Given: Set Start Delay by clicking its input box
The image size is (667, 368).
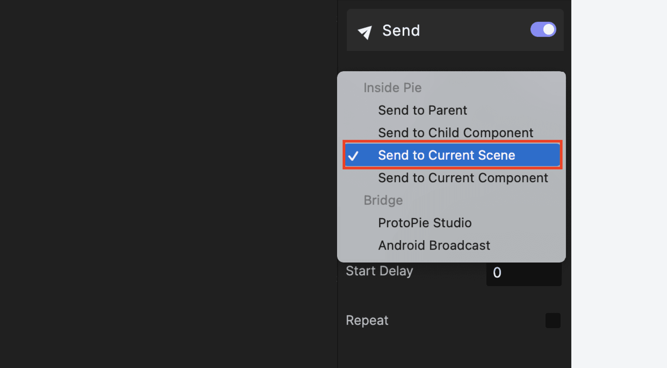Looking at the screenshot, I should click(524, 273).
